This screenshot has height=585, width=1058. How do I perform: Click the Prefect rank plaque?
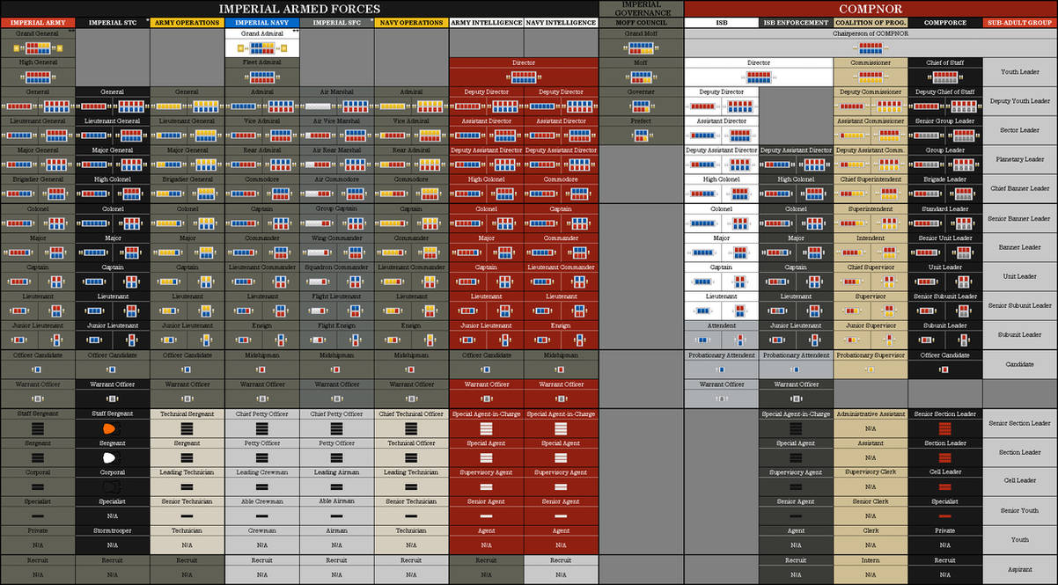coord(641,135)
